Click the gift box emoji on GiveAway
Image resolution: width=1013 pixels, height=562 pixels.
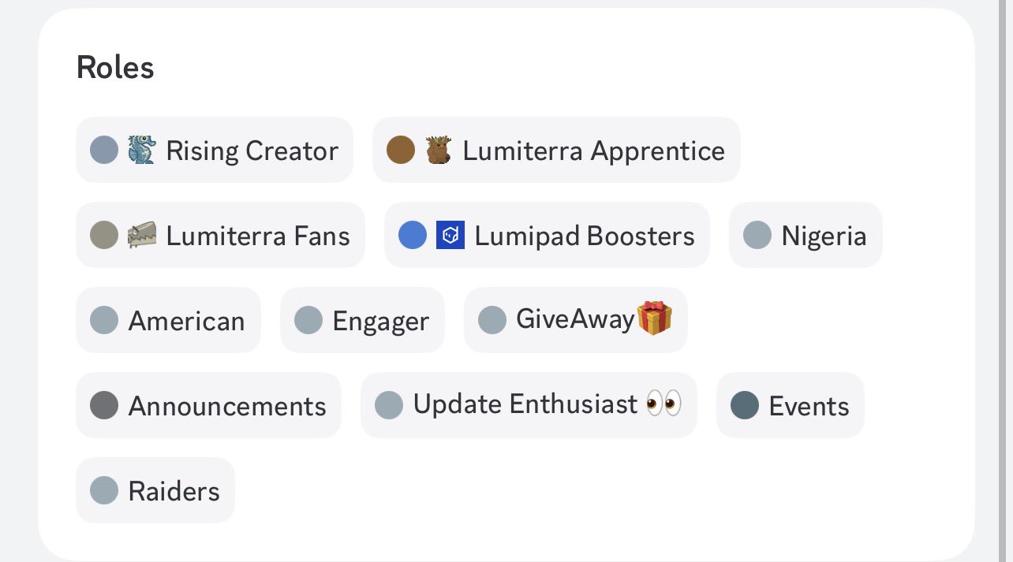(x=654, y=318)
